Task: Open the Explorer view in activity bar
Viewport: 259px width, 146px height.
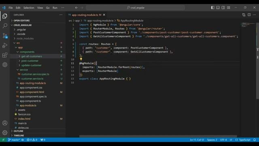Action: coord(5,16)
